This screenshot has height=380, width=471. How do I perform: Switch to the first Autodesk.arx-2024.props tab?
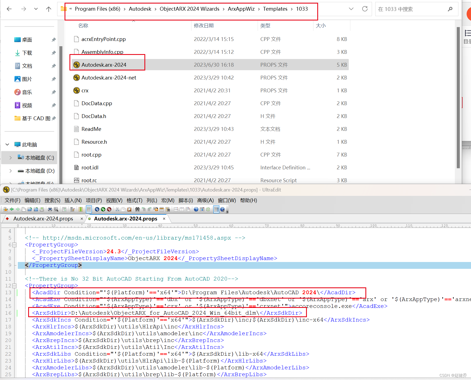pyautogui.click(x=43, y=219)
